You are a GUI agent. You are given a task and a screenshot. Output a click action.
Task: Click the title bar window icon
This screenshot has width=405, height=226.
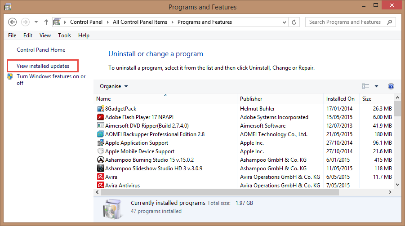(x=8, y=7)
